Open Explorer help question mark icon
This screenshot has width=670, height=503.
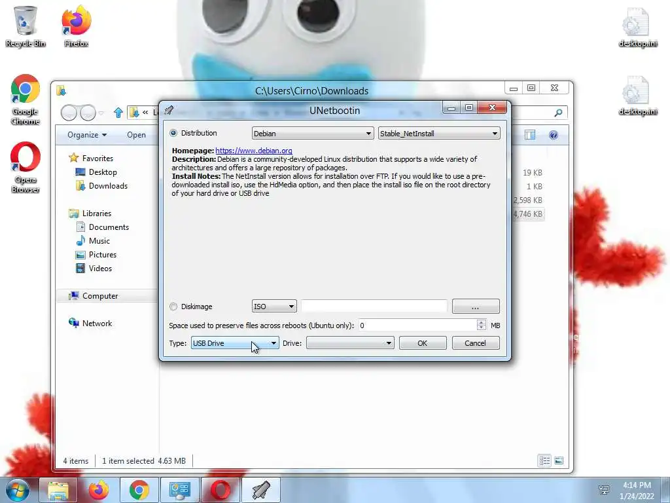554,135
